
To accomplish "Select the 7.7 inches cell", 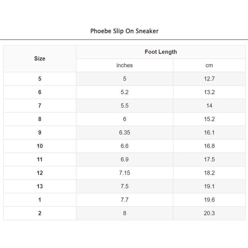I will click(124, 200).
